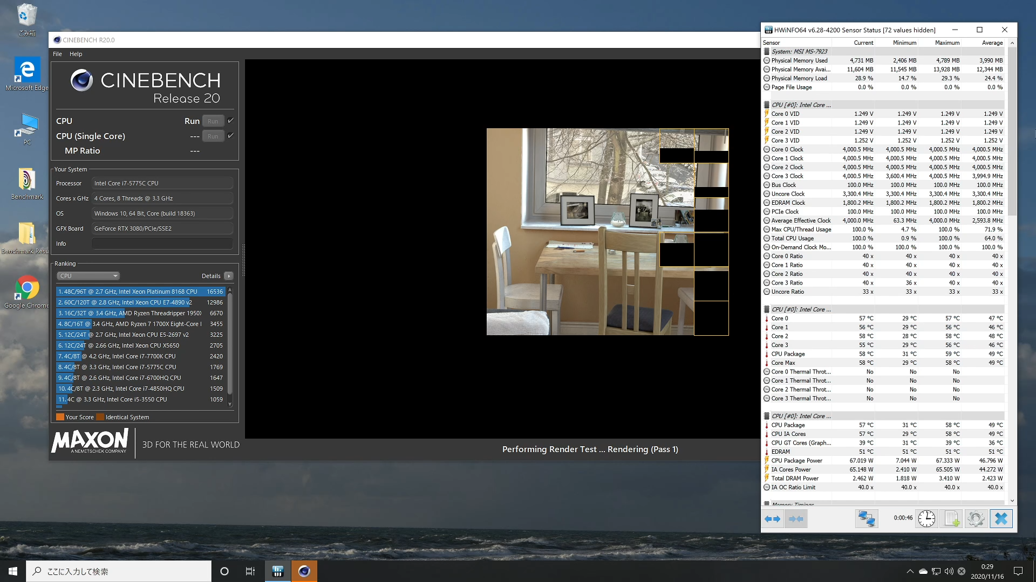Click HWiNFO collapse columns arrows button

tap(796, 519)
